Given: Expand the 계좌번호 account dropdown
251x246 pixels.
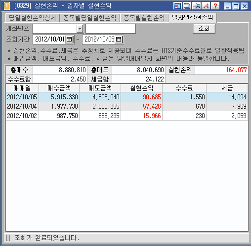Looking at the screenshot, I should pyautogui.click(x=80, y=29).
